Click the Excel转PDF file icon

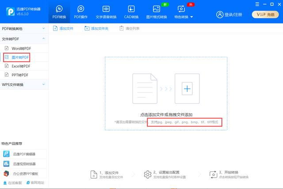(x=7, y=66)
